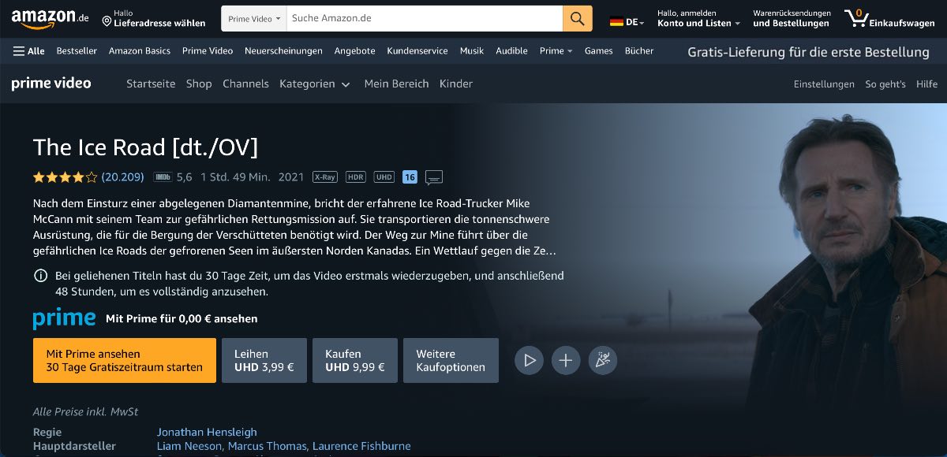Click Kaufen UHD 9,99 € button
Image resolution: width=947 pixels, height=457 pixels.
coord(355,360)
